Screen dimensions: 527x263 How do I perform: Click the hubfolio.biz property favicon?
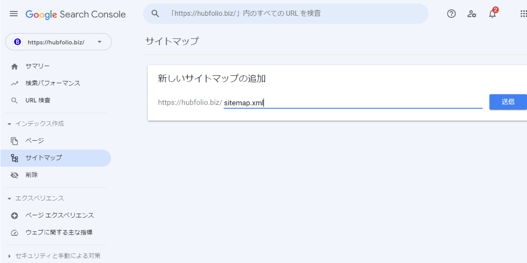(18, 42)
